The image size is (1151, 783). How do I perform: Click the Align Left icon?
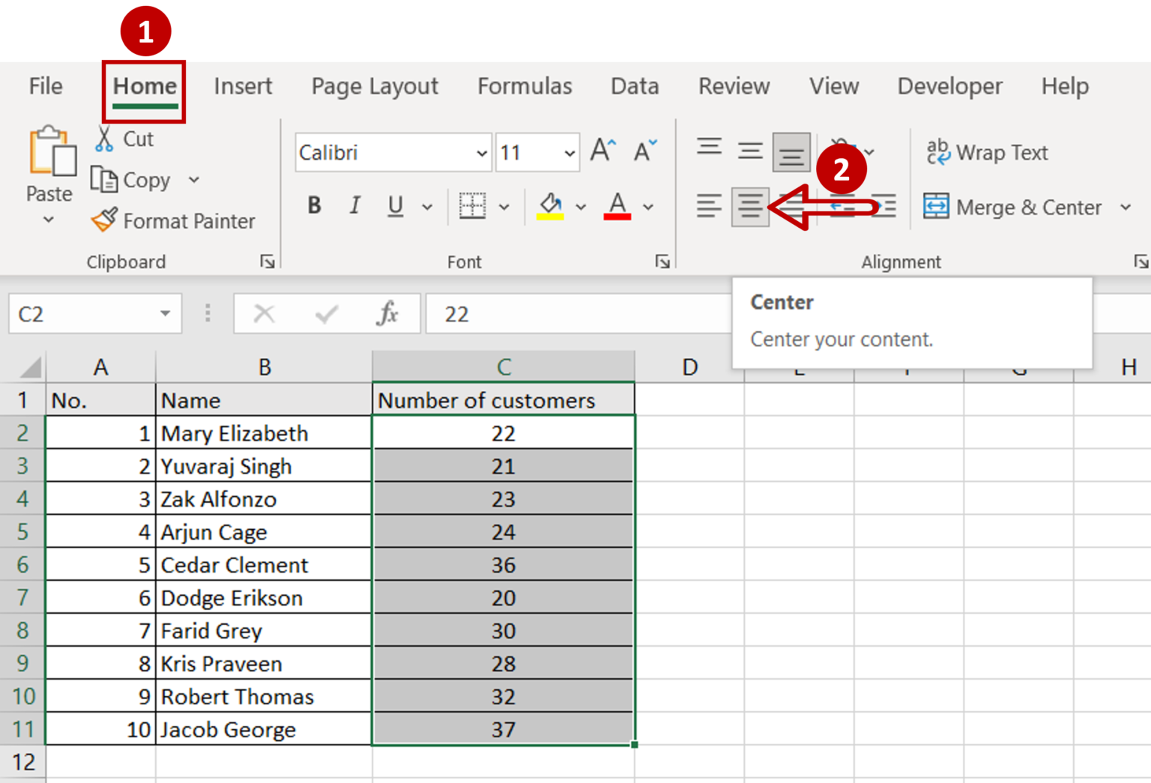pyautogui.click(x=709, y=206)
